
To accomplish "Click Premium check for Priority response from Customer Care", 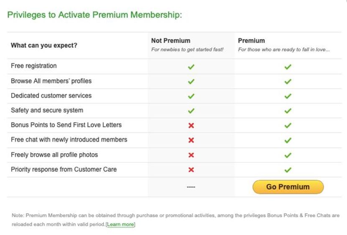I will click(x=288, y=170).
